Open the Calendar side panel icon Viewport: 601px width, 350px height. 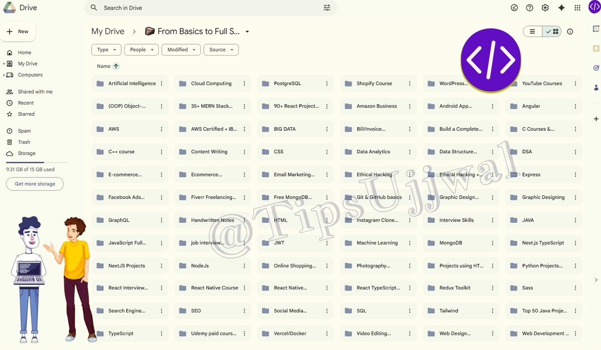596,29
